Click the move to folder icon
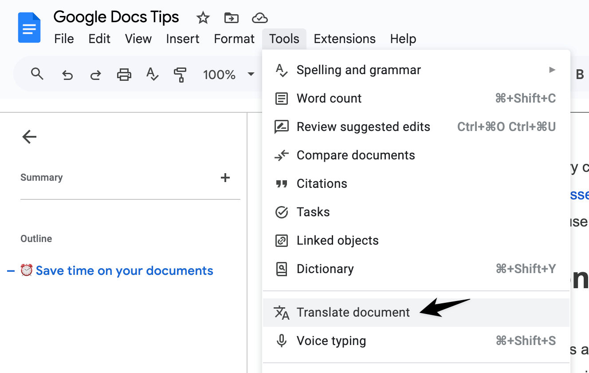589x373 pixels. point(231,18)
